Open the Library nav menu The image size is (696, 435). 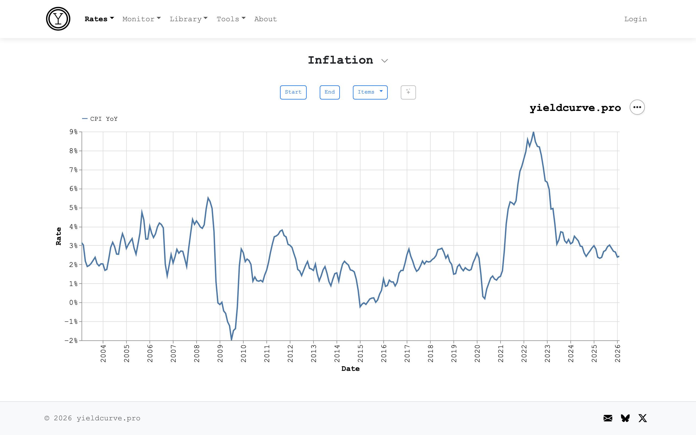[x=188, y=19]
